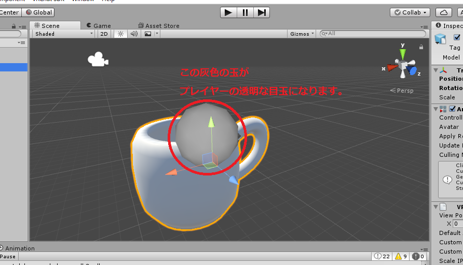Open the Gizmos dropdown

pyautogui.click(x=302, y=34)
